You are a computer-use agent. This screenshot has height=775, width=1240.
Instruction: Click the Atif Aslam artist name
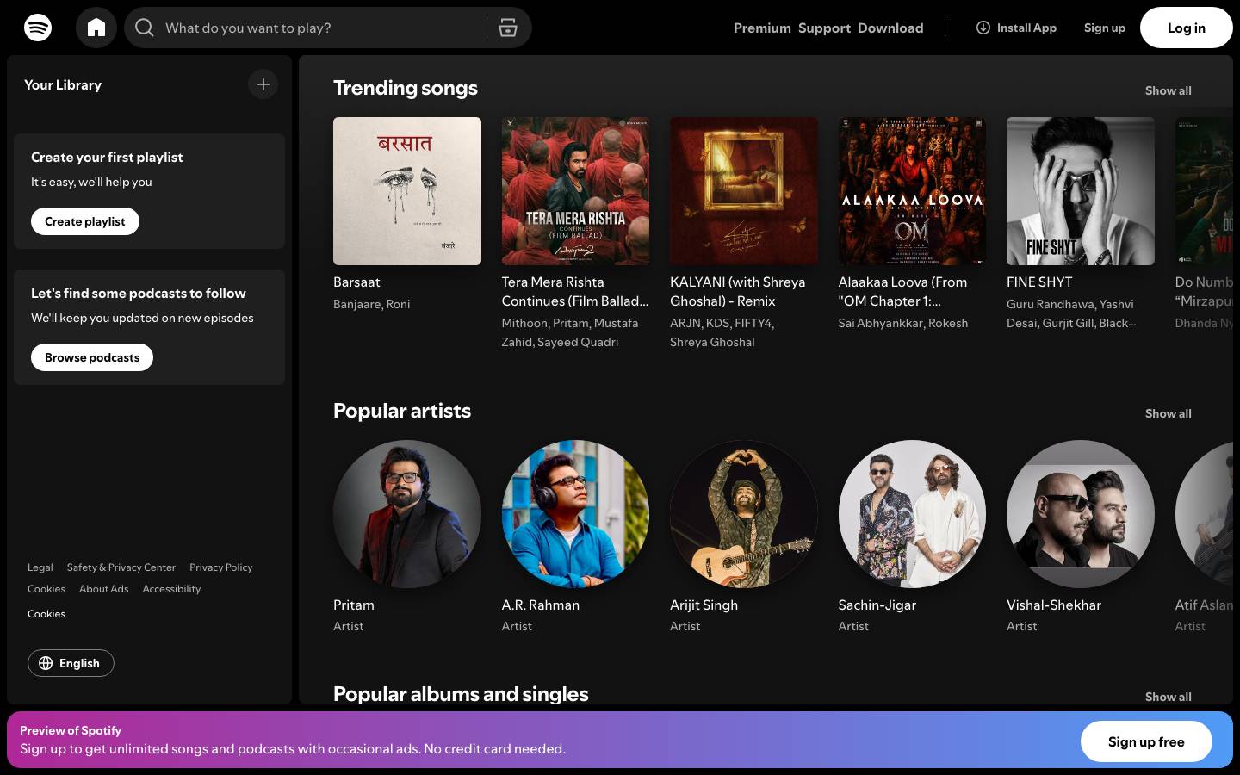[x=1204, y=605]
